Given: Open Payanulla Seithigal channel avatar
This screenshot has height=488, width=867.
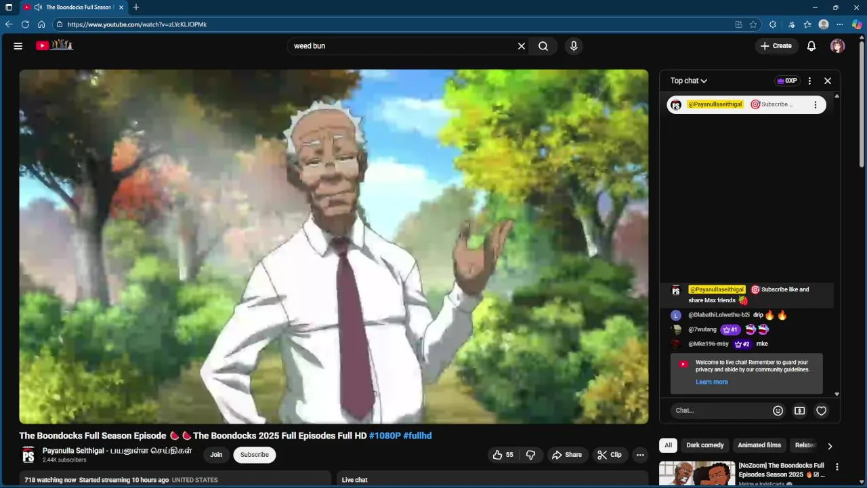Looking at the screenshot, I should point(28,455).
